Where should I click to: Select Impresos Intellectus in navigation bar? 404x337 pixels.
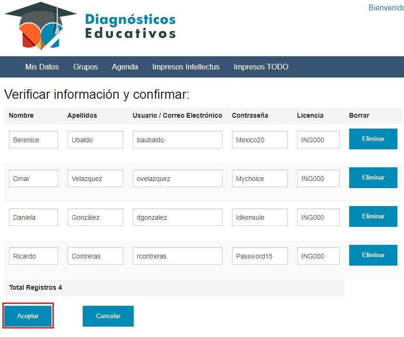(186, 67)
